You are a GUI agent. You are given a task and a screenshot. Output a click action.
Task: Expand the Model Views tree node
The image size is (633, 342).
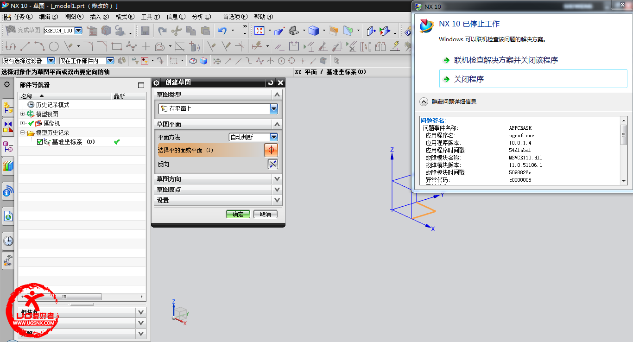click(x=22, y=114)
